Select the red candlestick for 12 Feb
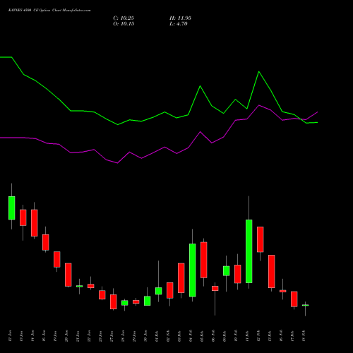 [261, 239]
